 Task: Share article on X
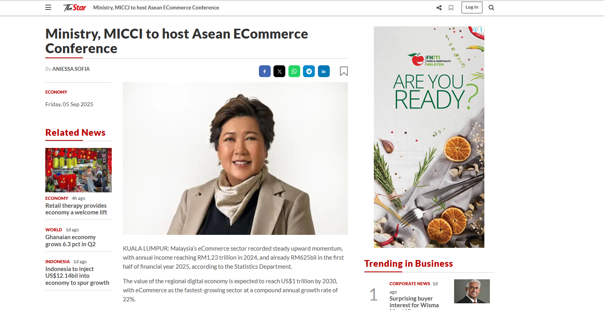279,71
